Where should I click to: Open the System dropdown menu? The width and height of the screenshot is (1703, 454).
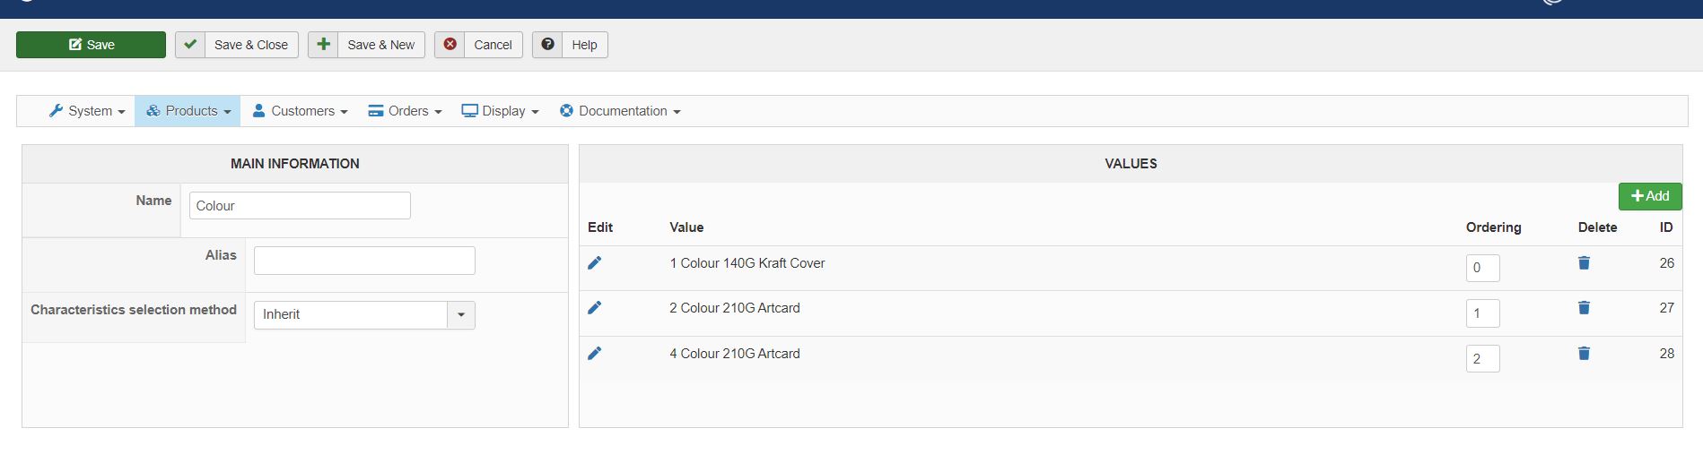click(x=88, y=111)
